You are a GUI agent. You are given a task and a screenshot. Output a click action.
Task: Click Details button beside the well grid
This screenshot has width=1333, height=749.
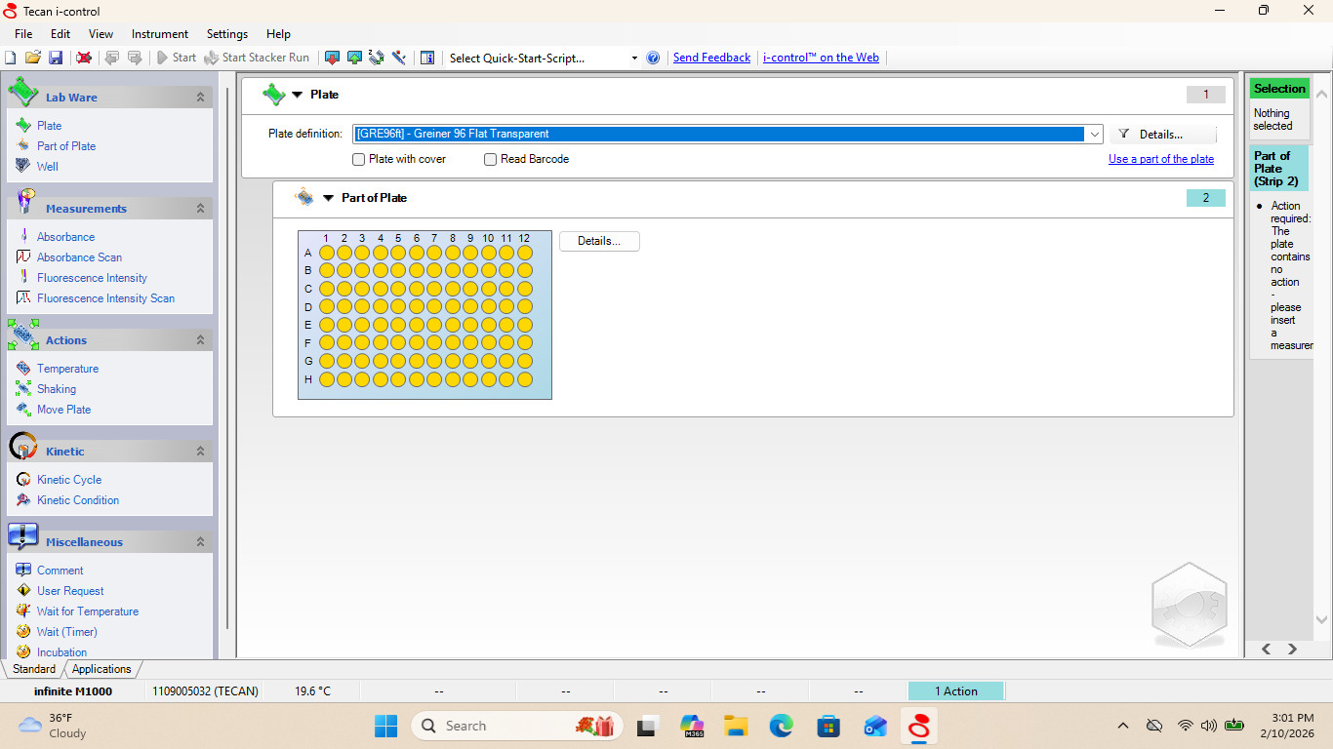pyautogui.click(x=599, y=241)
